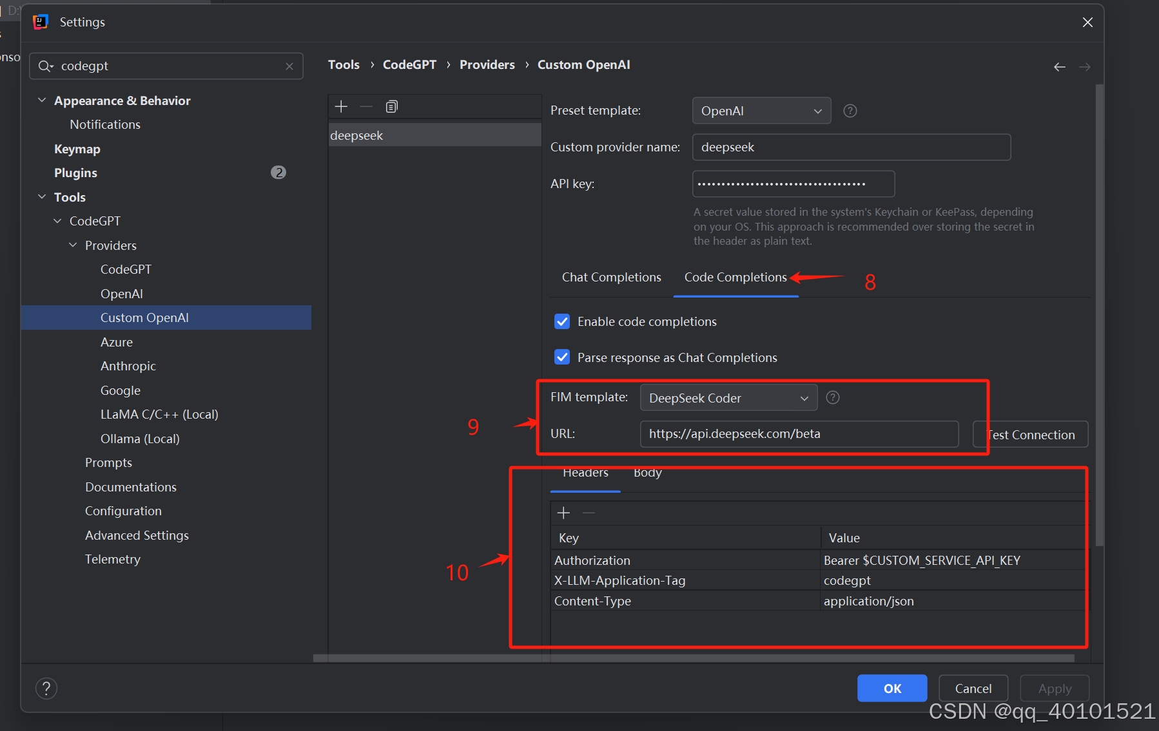Select the Azure provider item

point(117,342)
